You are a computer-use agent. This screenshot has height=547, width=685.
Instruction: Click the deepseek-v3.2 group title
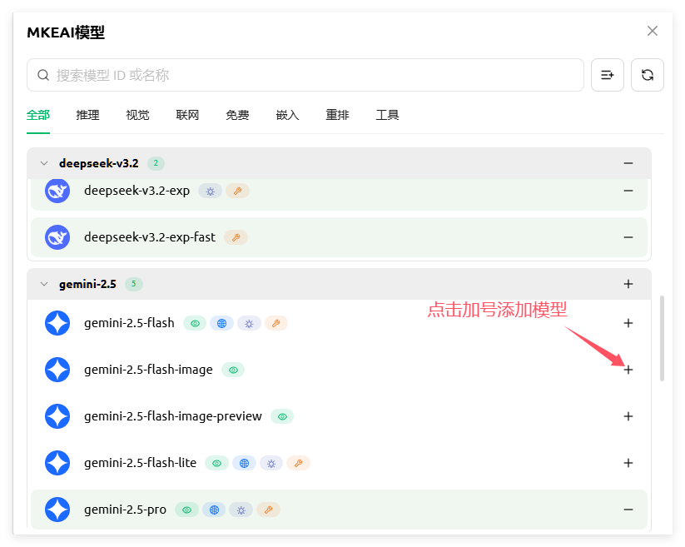click(99, 163)
